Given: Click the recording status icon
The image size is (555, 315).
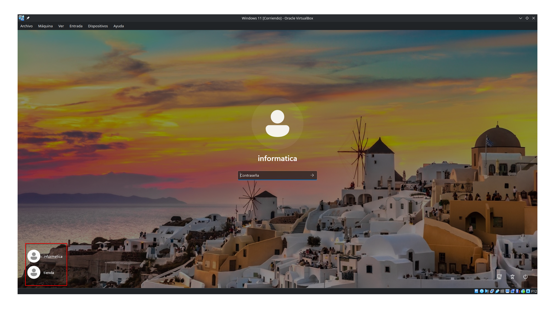Looking at the screenshot, I should pyautogui.click(x=512, y=291).
